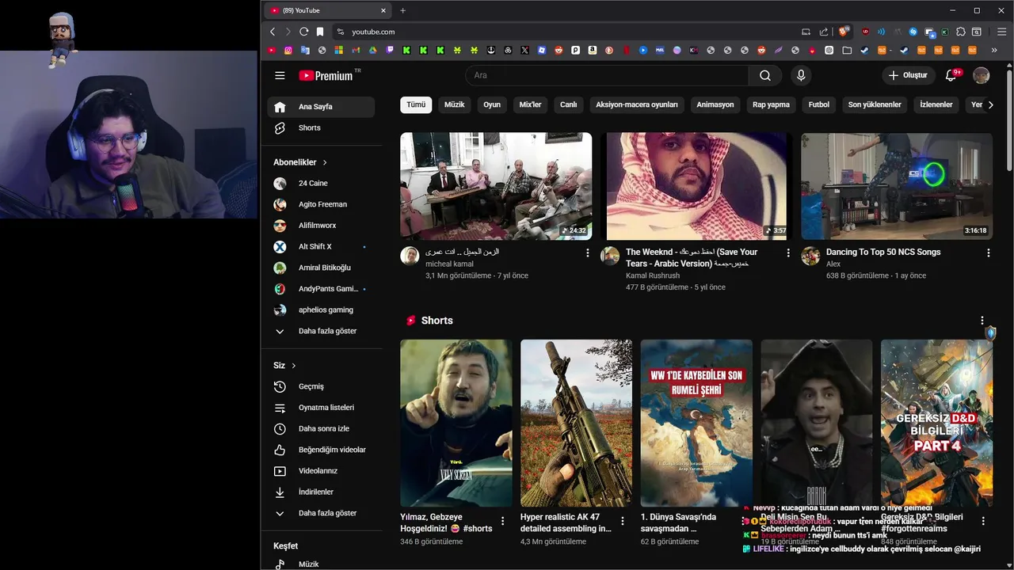Click the share icon in address bar
Screen dimensions: 1014x570
pyautogui.click(x=824, y=32)
